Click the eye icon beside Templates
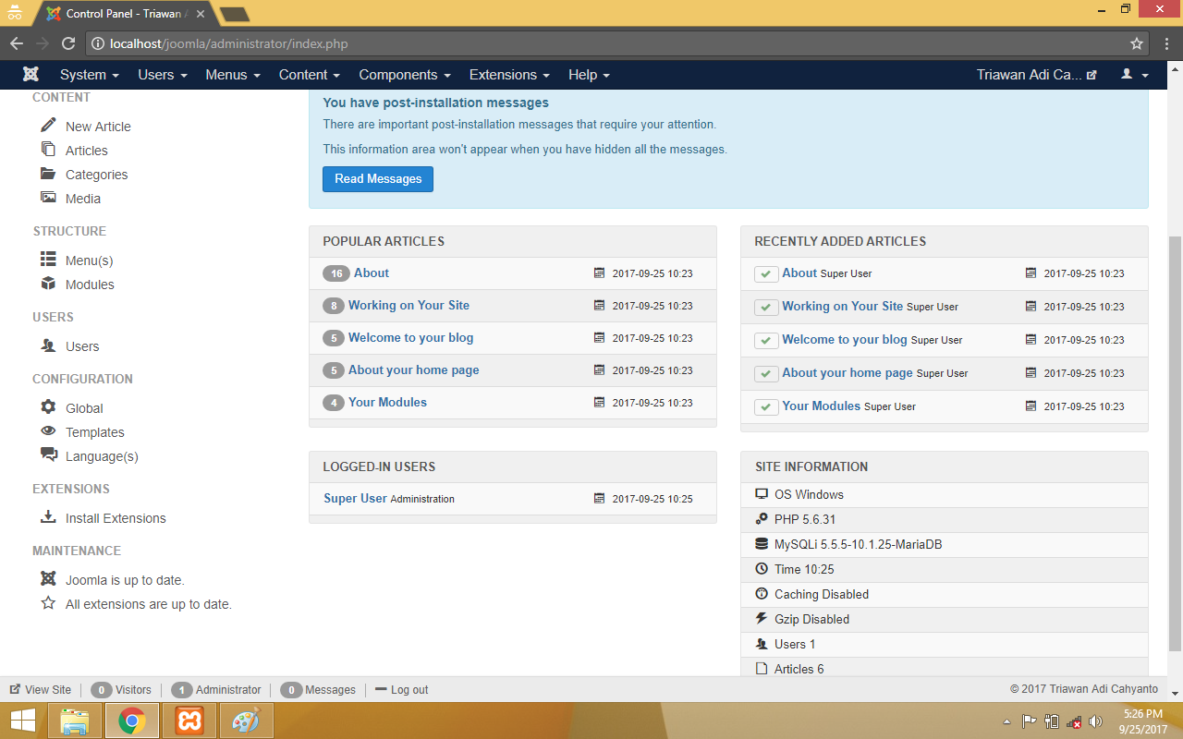 [48, 431]
